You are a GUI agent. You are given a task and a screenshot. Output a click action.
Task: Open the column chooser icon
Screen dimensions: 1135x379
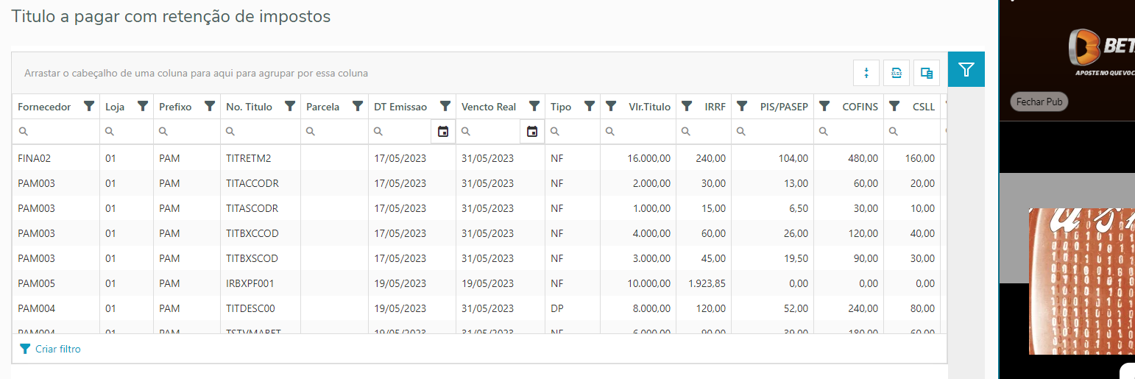coord(927,73)
